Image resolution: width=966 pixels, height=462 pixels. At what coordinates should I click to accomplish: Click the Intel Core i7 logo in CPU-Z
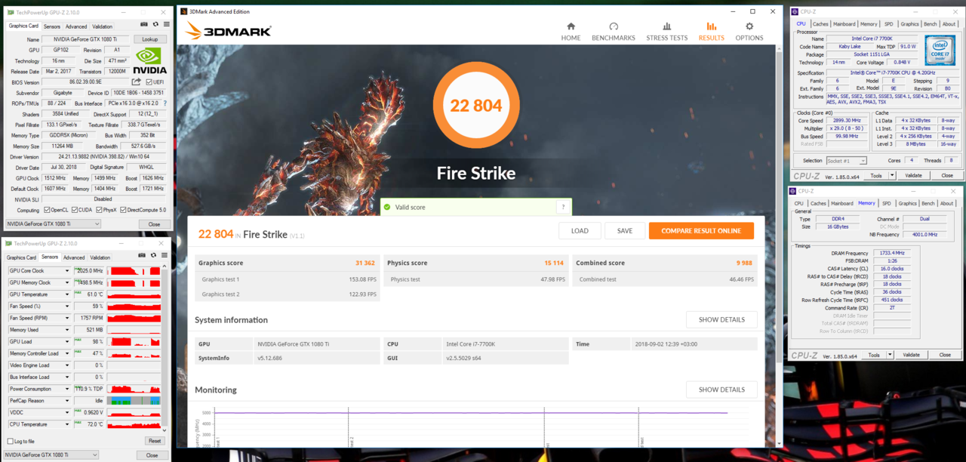[x=941, y=50]
